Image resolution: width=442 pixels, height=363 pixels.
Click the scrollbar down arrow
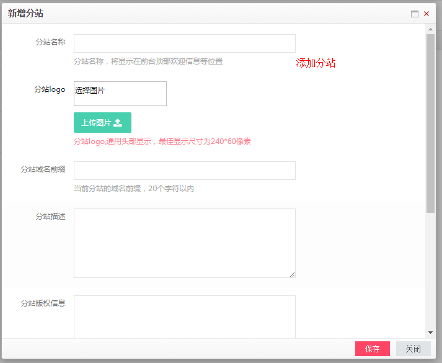[430, 333]
